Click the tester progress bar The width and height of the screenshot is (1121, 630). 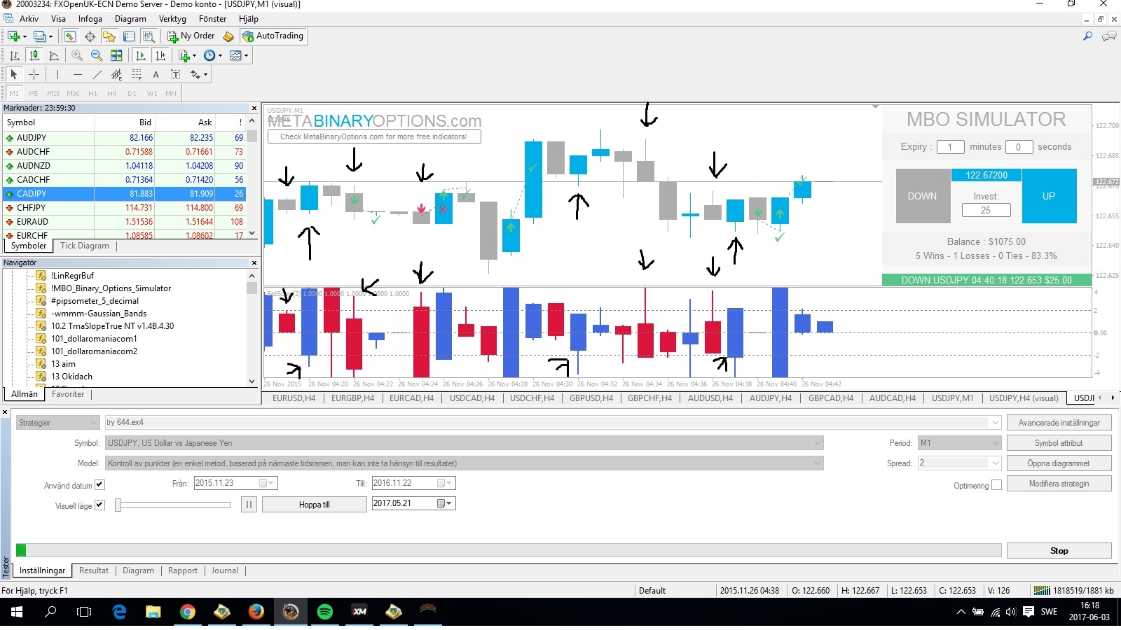pyautogui.click(x=508, y=550)
